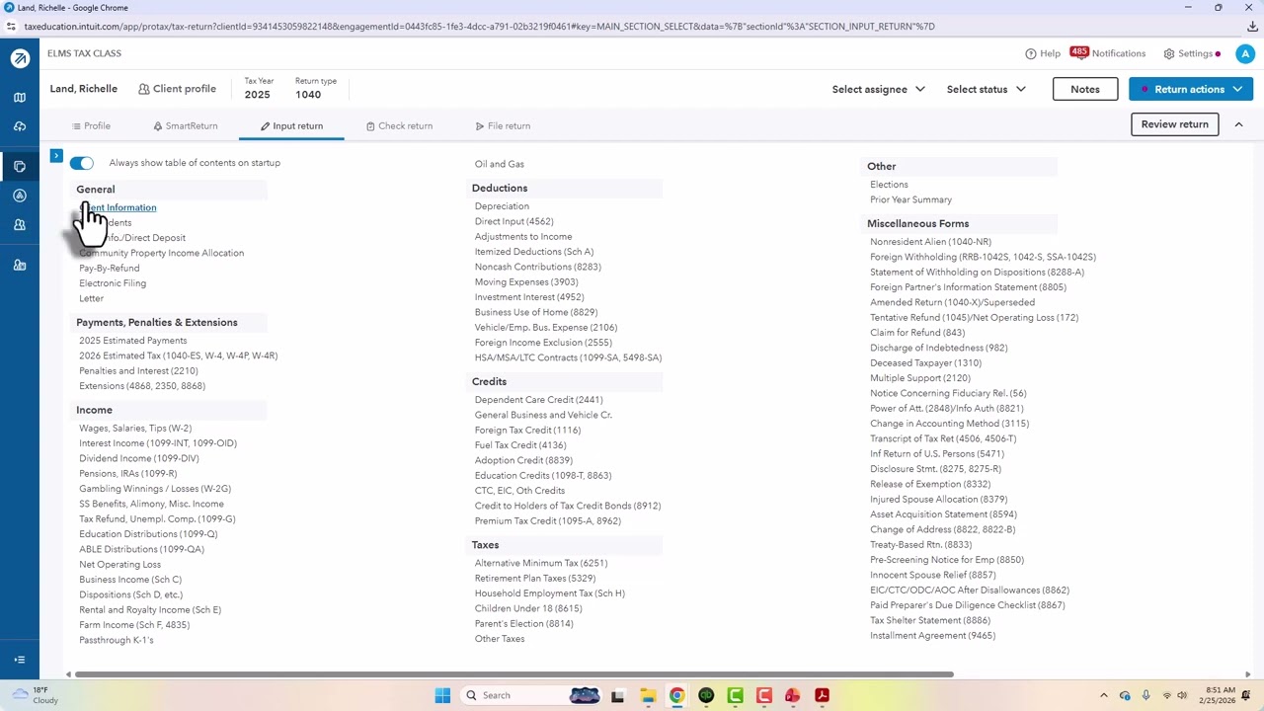
Task: Select the tax returns documents sidebar icon
Action: (x=20, y=166)
